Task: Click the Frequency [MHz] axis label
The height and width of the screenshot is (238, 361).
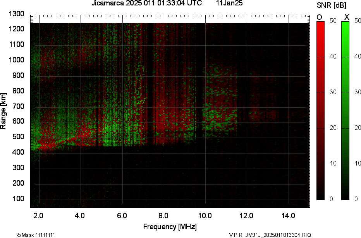Action: click(170, 227)
